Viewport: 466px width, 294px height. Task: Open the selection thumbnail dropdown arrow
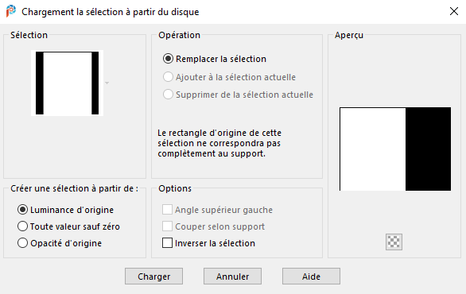pos(107,83)
